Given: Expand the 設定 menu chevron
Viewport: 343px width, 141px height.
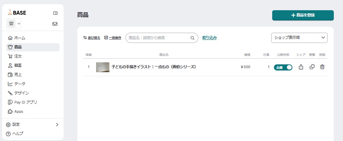Looking at the screenshot, I should [x=57, y=125].
